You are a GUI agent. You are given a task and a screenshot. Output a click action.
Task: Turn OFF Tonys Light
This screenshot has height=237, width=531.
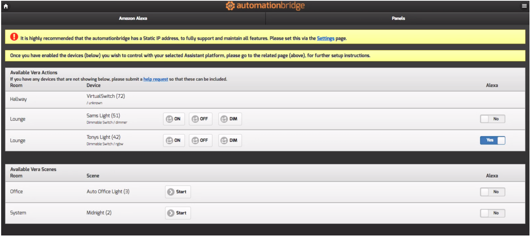(x=200, y=140)
